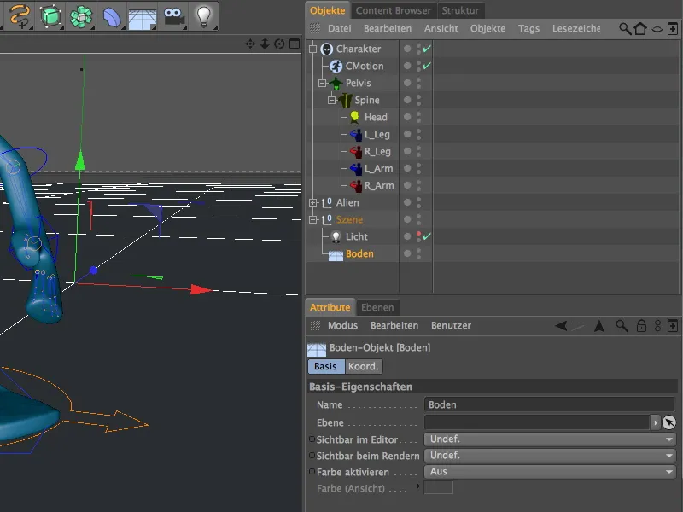Open the Farbe aktivieren dropdown
The image size is (683, 512).
tap(550, 472)
